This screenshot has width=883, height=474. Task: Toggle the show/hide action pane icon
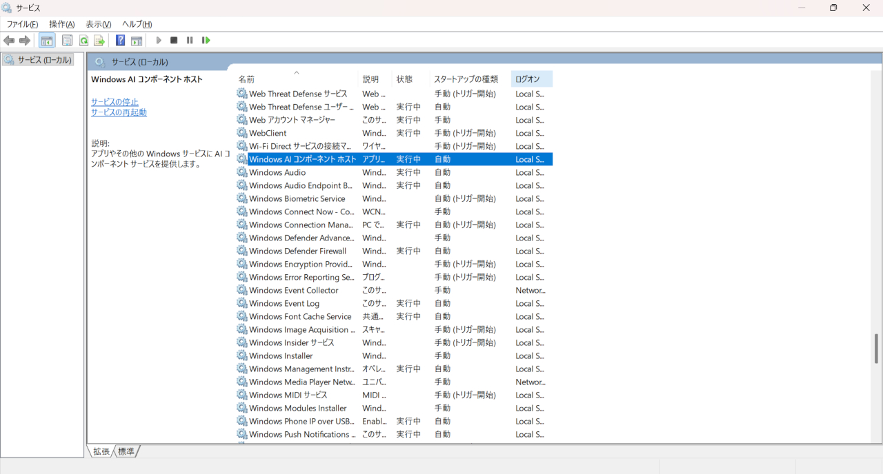pos(137,41)
